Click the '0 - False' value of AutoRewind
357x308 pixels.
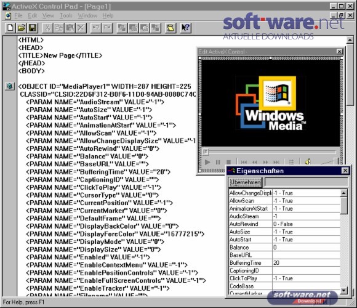coord(283,224)
